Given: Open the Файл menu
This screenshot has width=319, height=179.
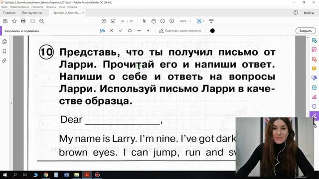Looking at the screenshot, I should pyautogui.click(x=4, y=7).
